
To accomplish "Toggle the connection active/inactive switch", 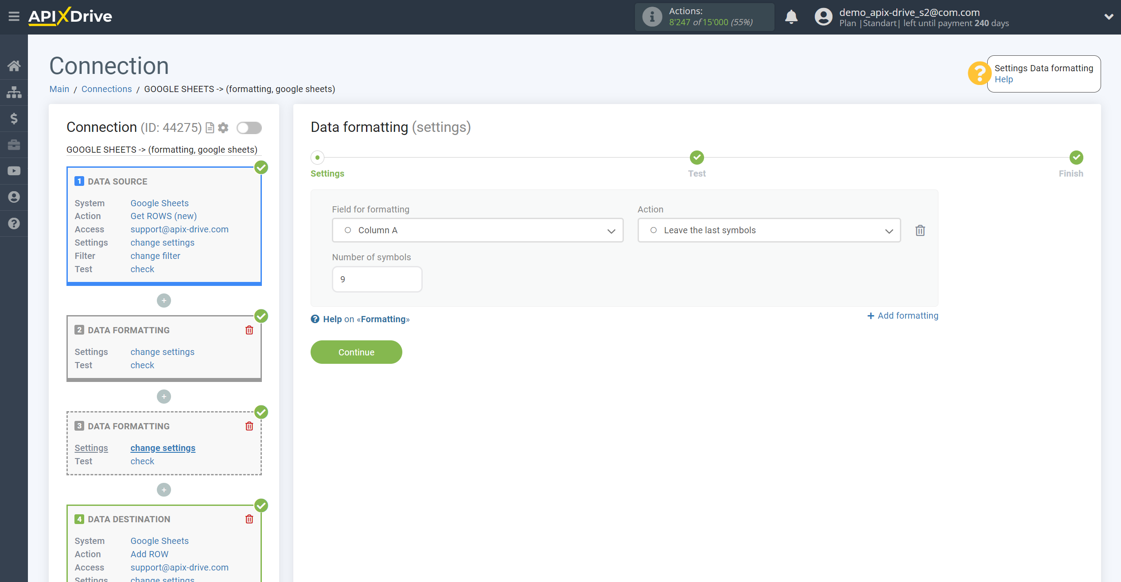I will tap(249, 128).
